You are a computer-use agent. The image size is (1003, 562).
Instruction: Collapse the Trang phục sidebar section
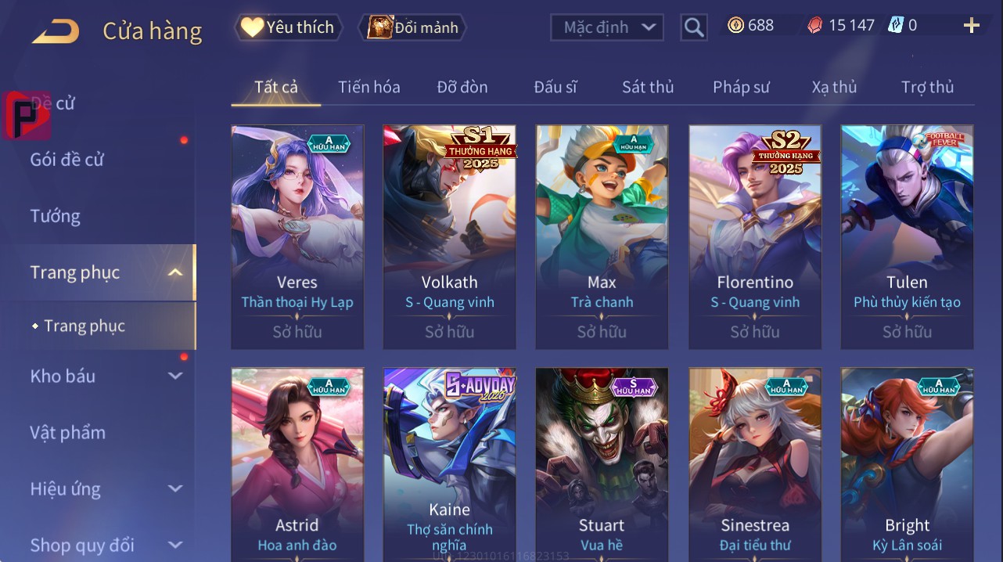[175, 272]
